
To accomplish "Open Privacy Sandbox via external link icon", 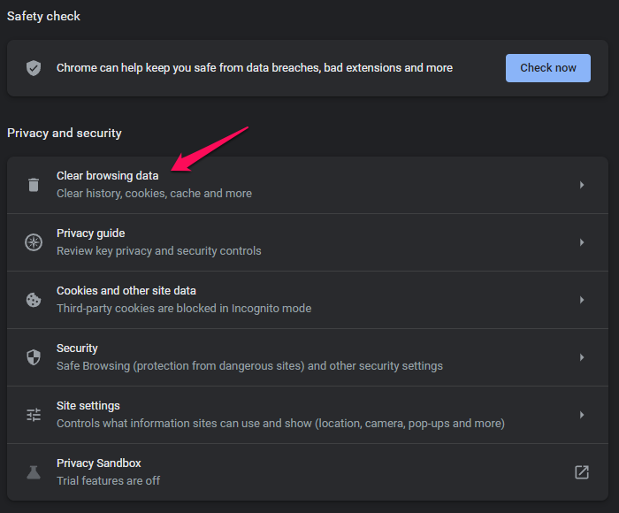I will point(582,472).
